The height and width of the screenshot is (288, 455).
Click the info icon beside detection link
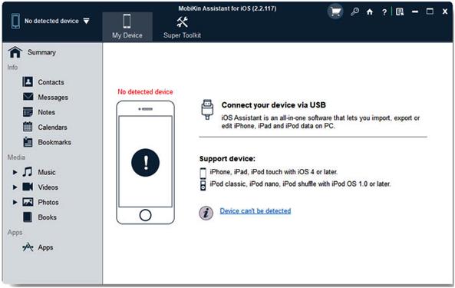pos(206,213)
